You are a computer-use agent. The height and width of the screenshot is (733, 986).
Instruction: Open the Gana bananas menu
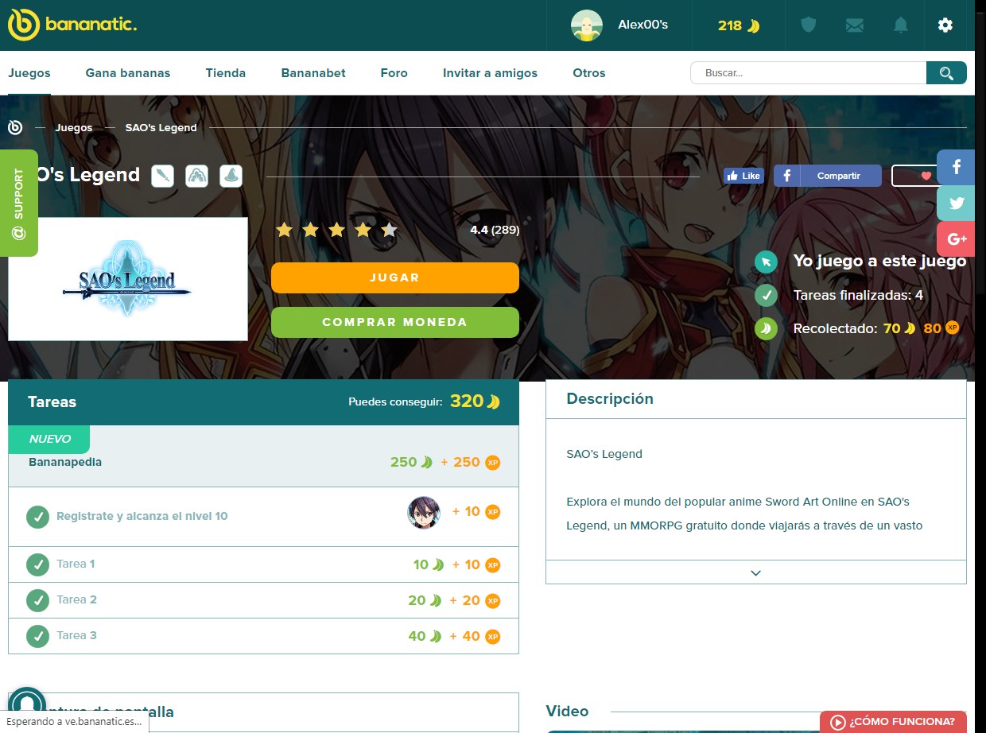[128, 73]
